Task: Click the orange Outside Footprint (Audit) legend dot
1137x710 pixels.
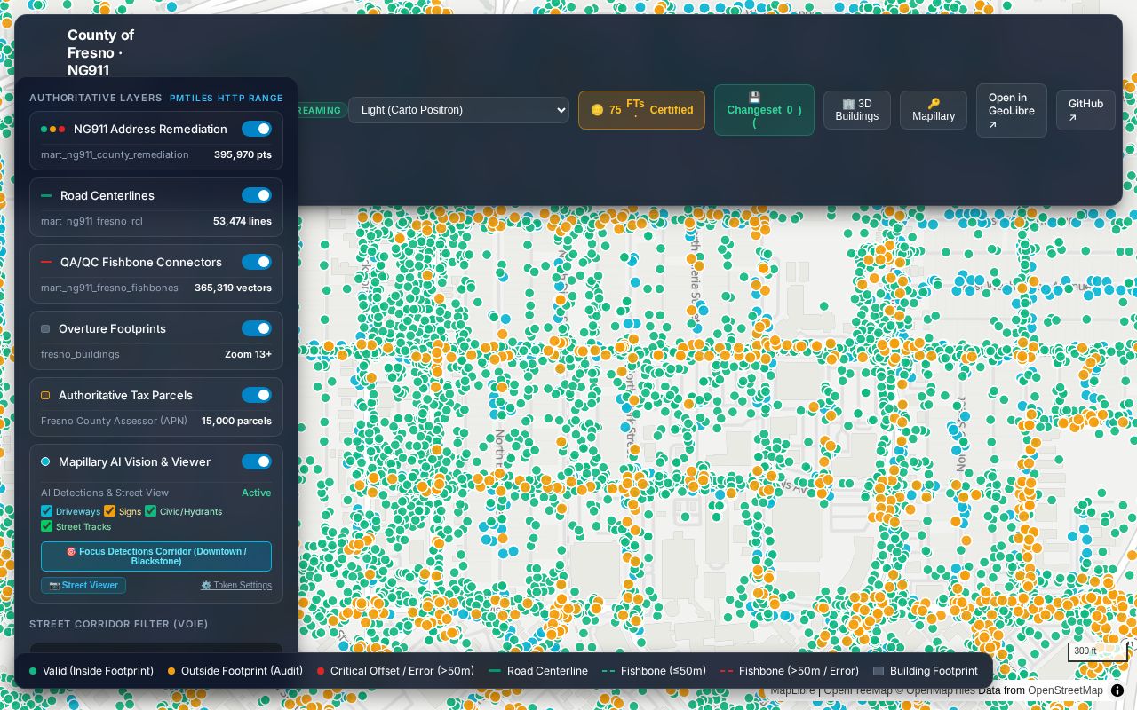Action: click(171, 671)
